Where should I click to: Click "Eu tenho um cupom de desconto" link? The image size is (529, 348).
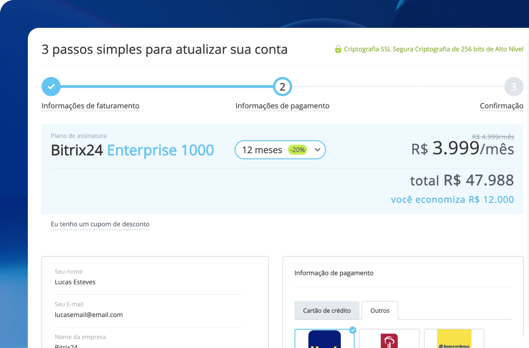[x=100, y=224]
